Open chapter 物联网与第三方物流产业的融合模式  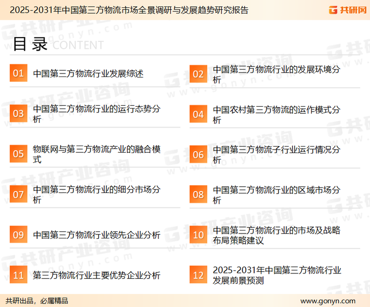pos(97,154)
